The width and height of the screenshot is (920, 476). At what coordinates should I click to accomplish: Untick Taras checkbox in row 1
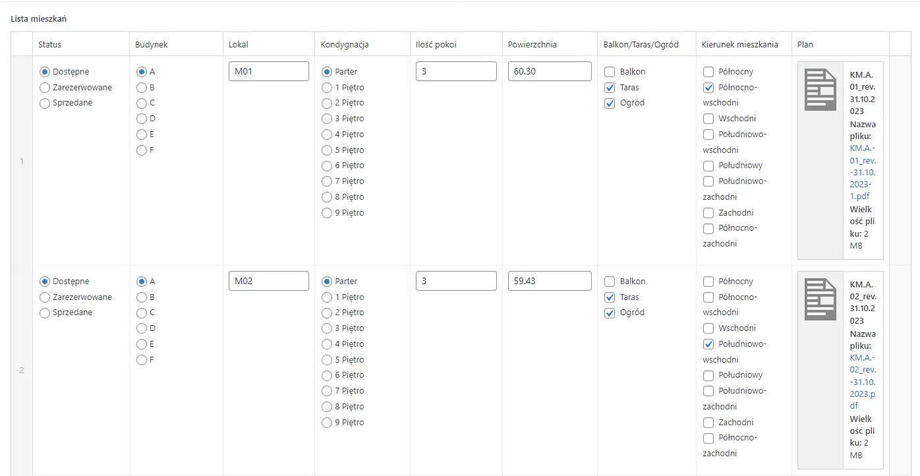(610, 88)
